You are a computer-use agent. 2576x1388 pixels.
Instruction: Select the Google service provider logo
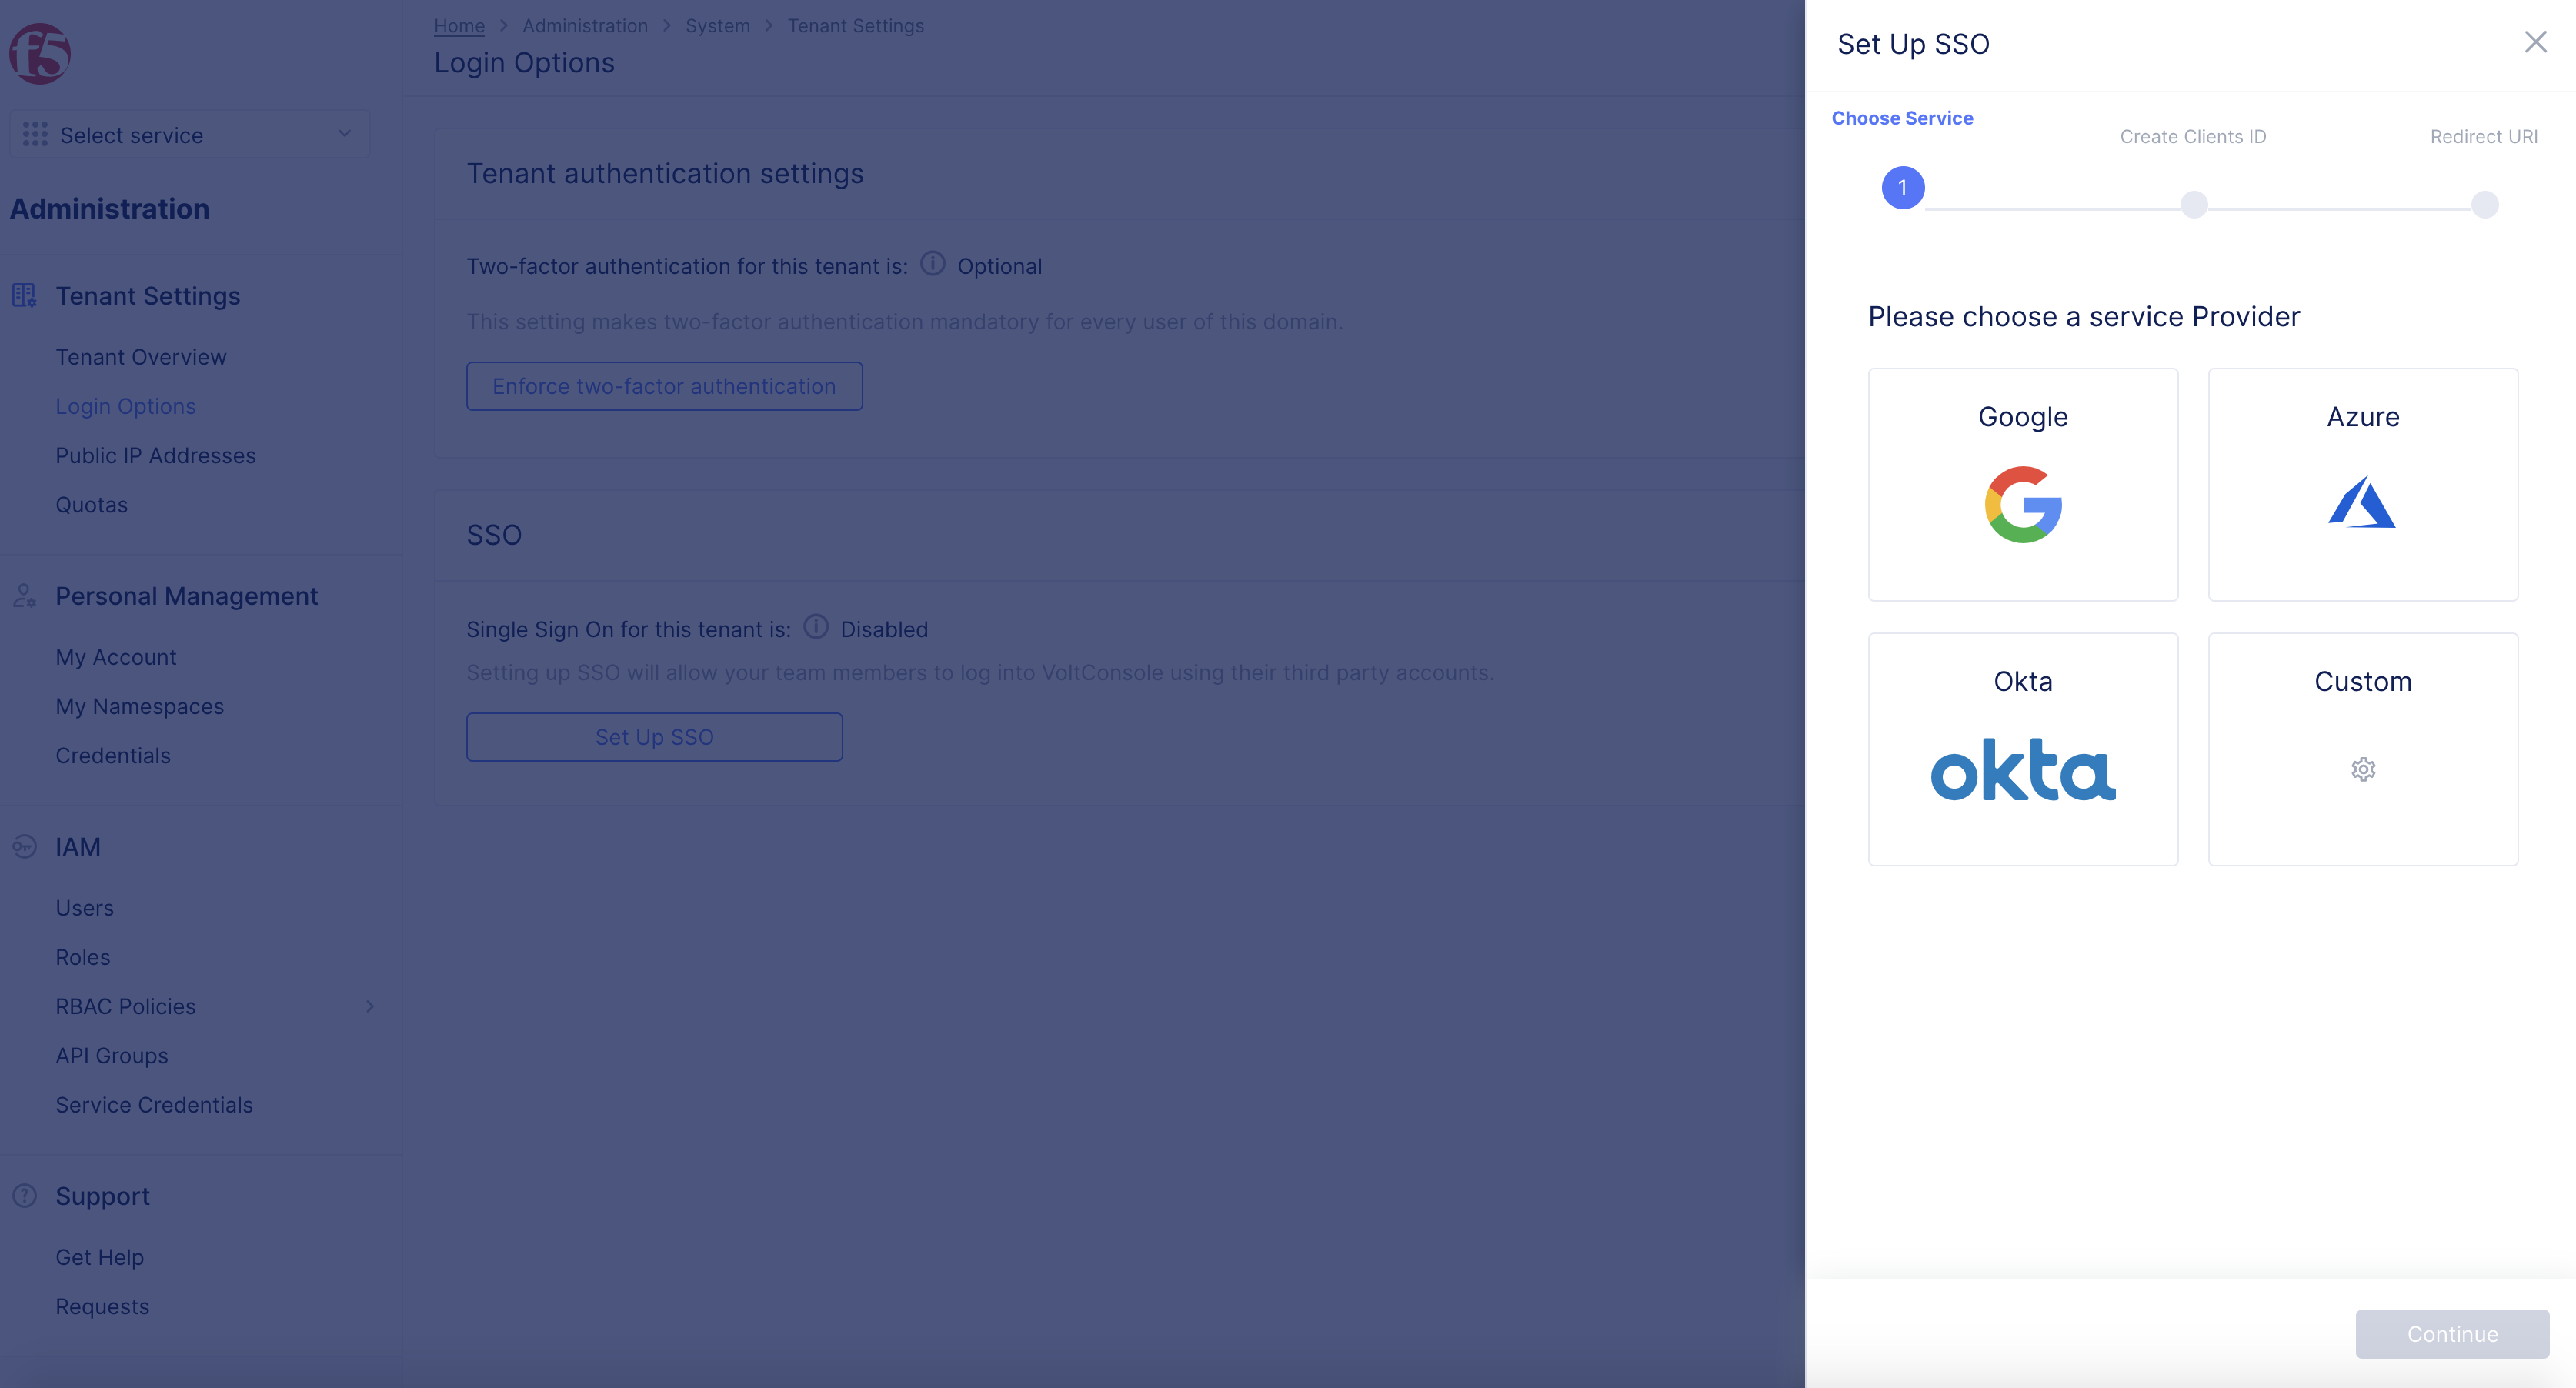pyautogui.click(x=2022, y=503)
